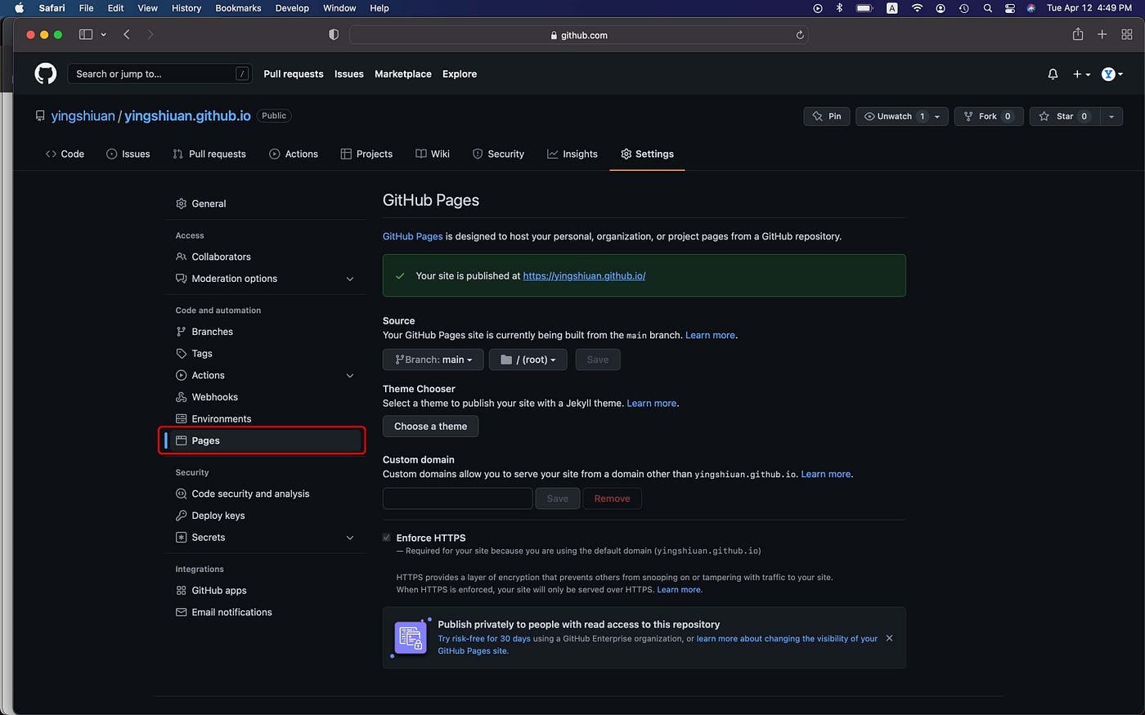Expand Moderation options chevron
The width and height of the screenshot is (1145, 715).
(x=350, y=279)
